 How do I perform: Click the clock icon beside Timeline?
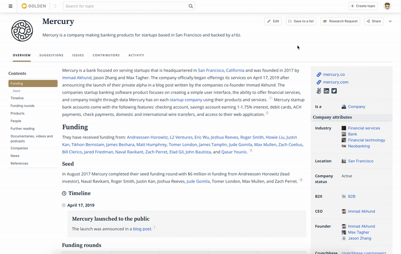point(64,193)
